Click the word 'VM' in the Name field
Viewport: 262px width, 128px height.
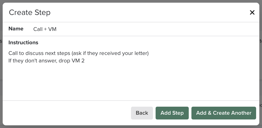(x=52, y=29)
